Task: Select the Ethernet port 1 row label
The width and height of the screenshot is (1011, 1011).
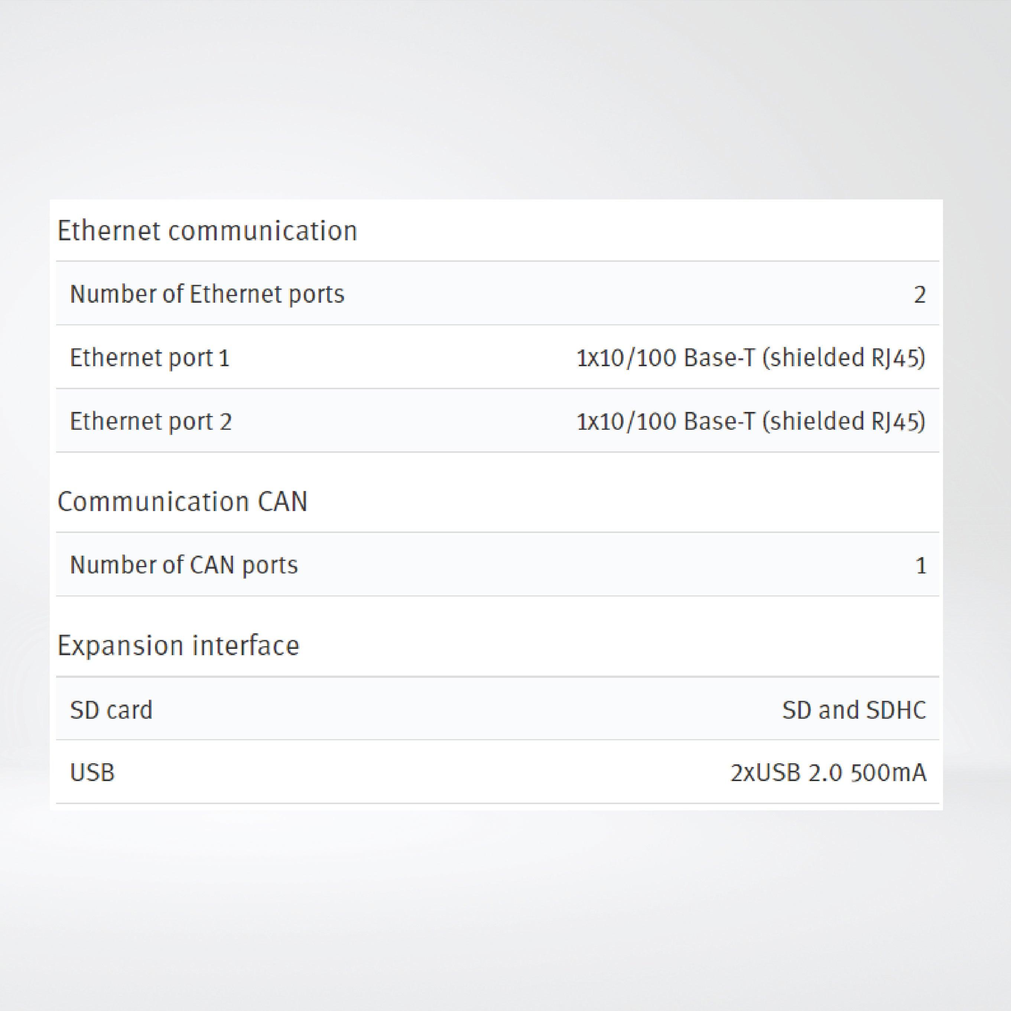Action: click(x=150, y=358)
